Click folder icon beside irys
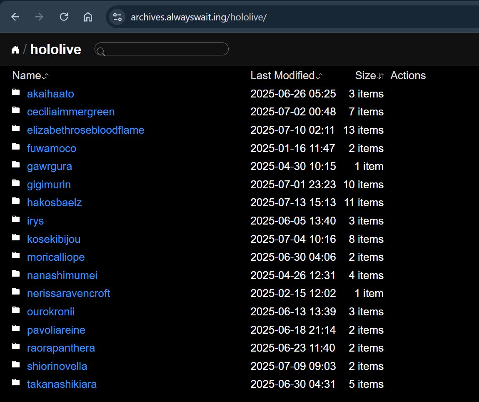The width and height of the screenshot is (479, 402). [16, 219]
